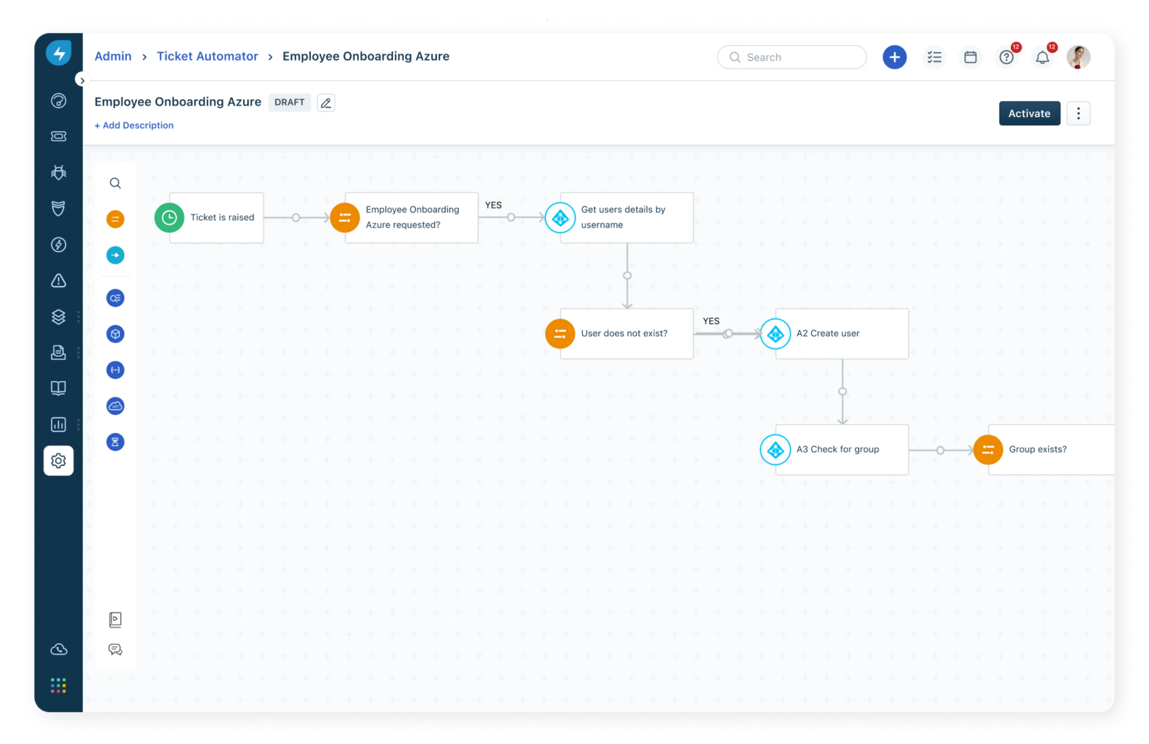Open the canvas search magnifier icon
The height and width of the screenshot is (744, 1149).
point(115,183)
